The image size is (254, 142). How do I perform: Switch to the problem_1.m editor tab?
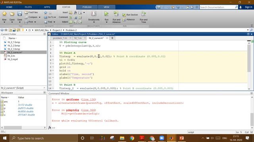point(60,38)
